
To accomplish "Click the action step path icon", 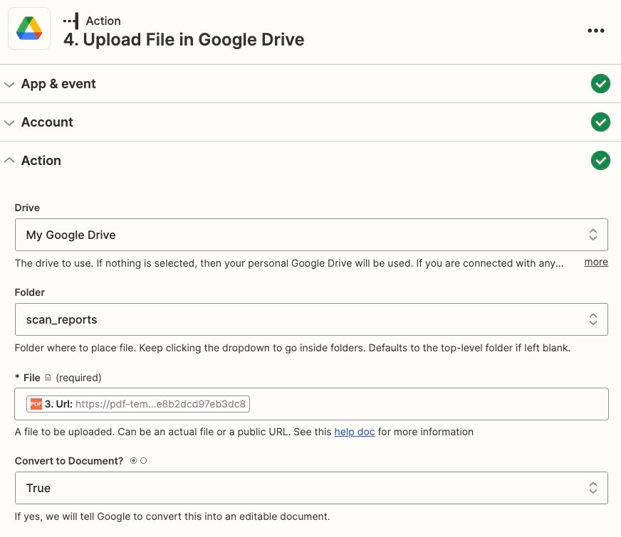I will tap(71, 21).
